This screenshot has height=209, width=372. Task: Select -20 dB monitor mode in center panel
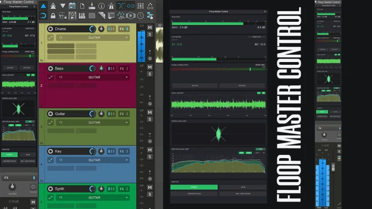click(242, 187)
